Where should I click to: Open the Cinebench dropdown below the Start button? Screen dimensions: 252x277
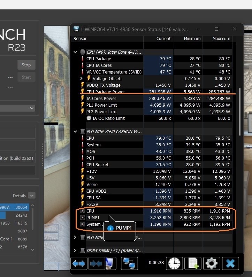tap(17, 108)
